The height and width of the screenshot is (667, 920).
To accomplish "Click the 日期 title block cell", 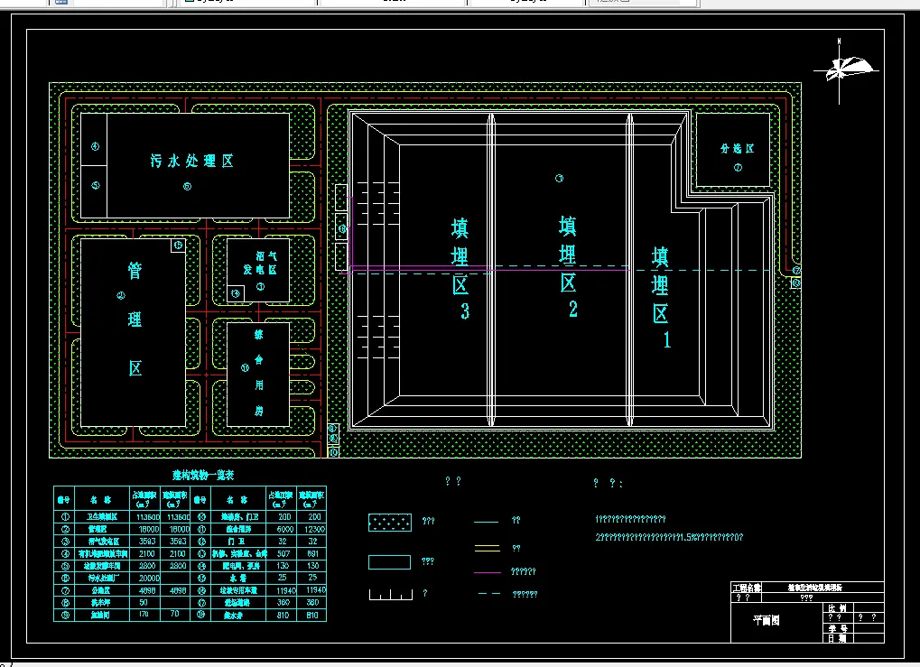I will 838,638.
